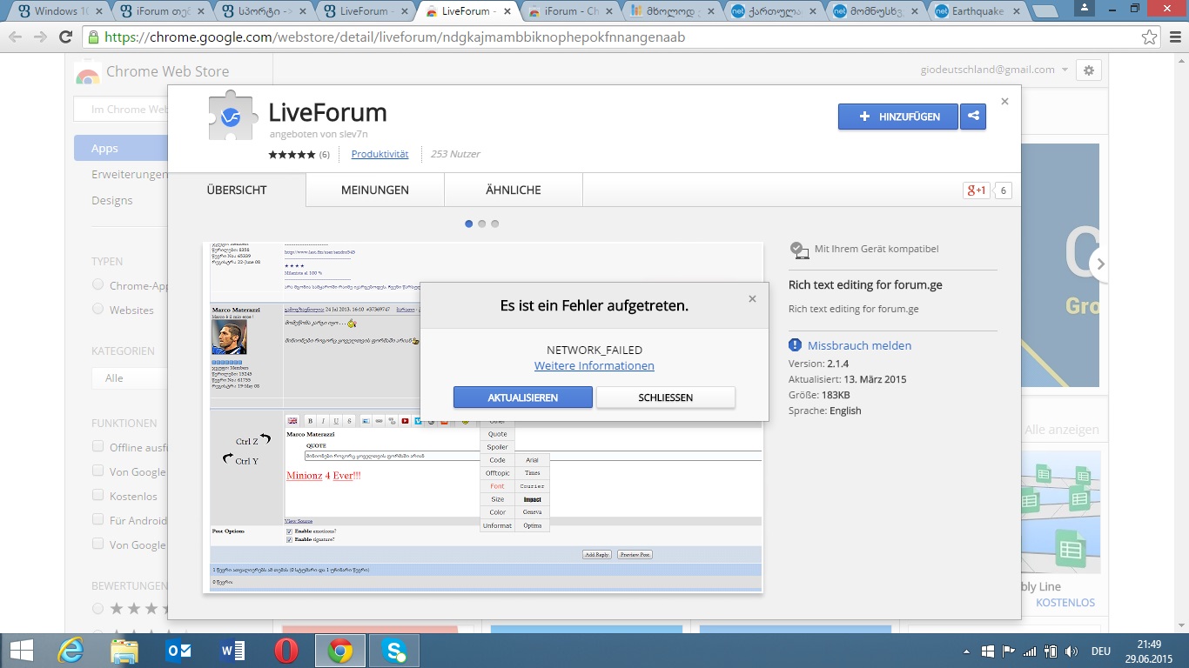Image resolution: width=1189 pixels, height=668 pixels.
Task: Tick the first Von Google checkbox
Action: pyautogui.click(x=97, y=471)
